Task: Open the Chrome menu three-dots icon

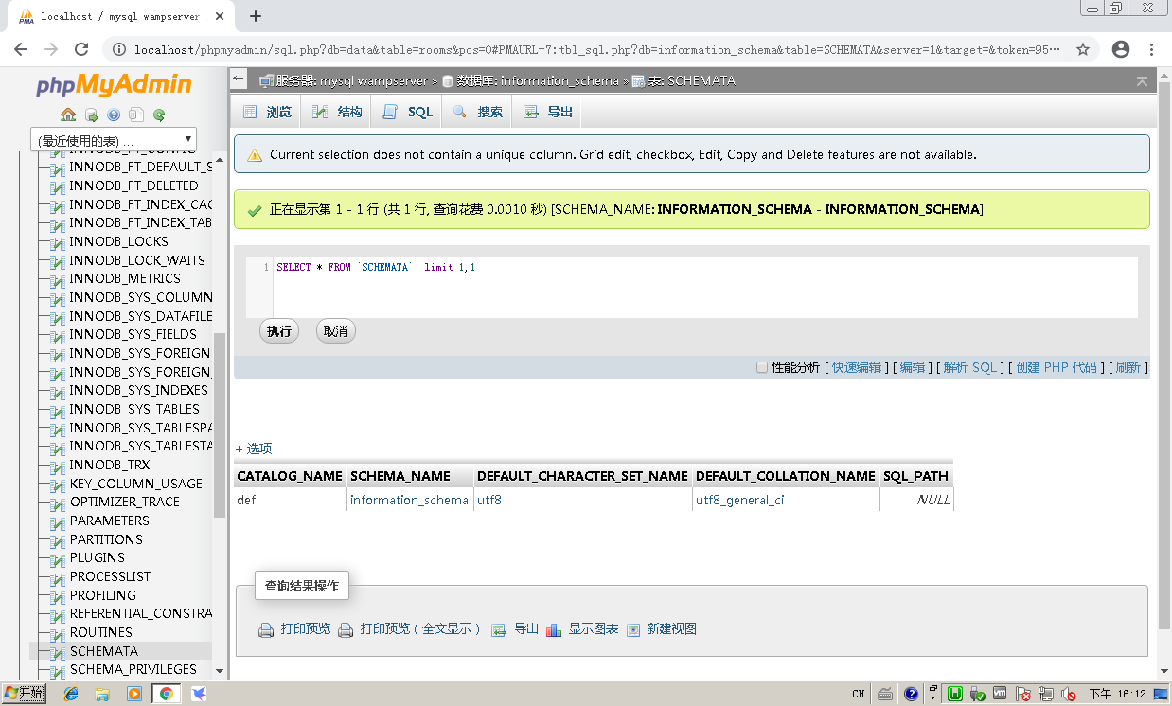Action: 1153,49
